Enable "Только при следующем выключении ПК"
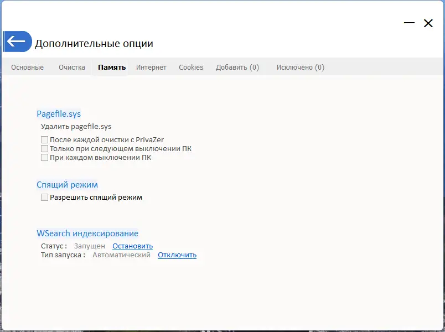445x332 pixels. pyautogui.click(x=44, y=148)
